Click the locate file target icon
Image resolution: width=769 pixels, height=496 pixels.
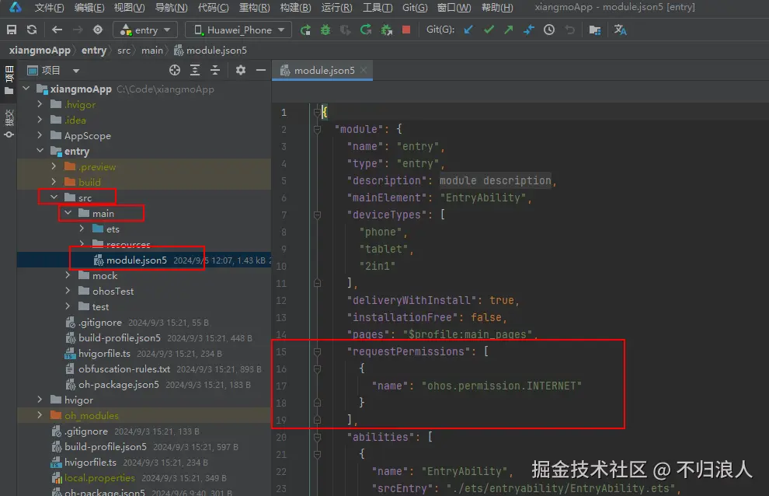point(175,70)
